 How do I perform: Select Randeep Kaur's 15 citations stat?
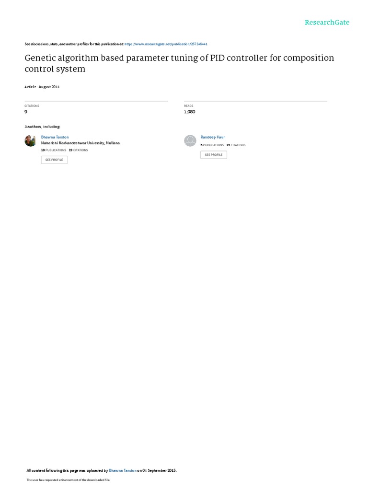coord(236,145)
